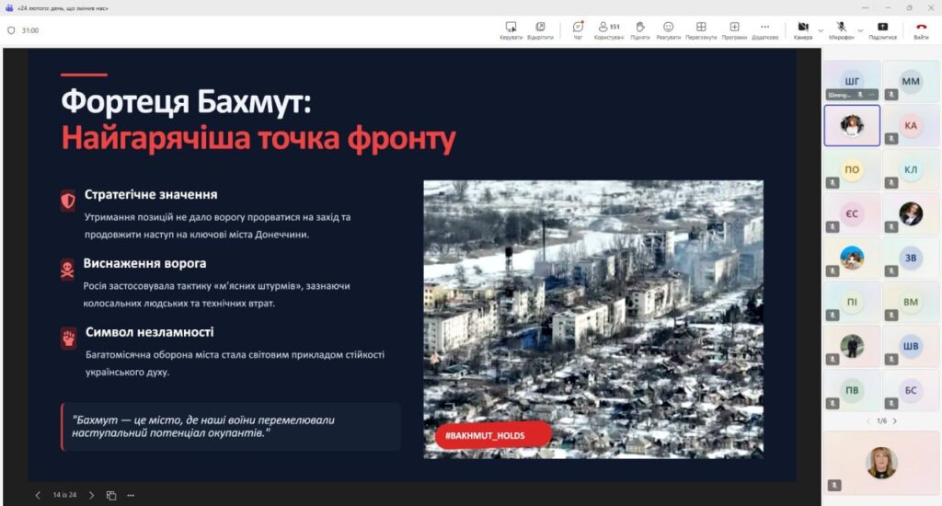Leave the meeting with Вийти
Viewport: 942px width, 506px height.
tap(921, 30)
